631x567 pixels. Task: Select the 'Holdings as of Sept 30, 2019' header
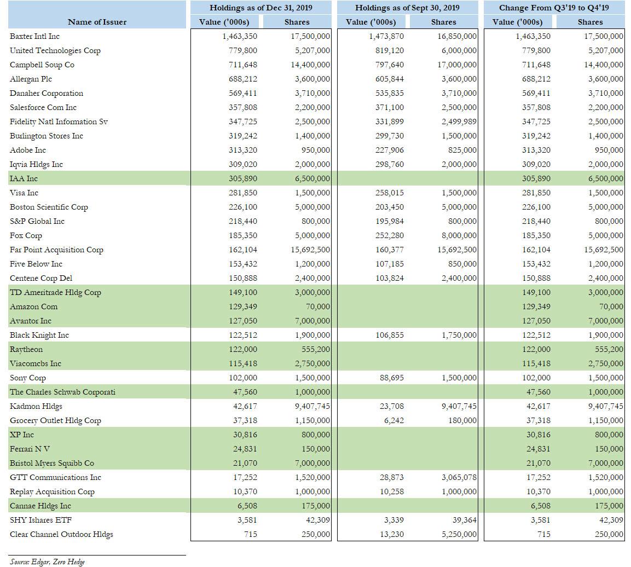click(x=407, y=8)
